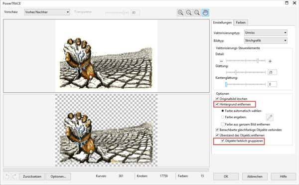The image size is (299, 185).
Task: Select the Einstellungen tab
Action: pos(222,22)
